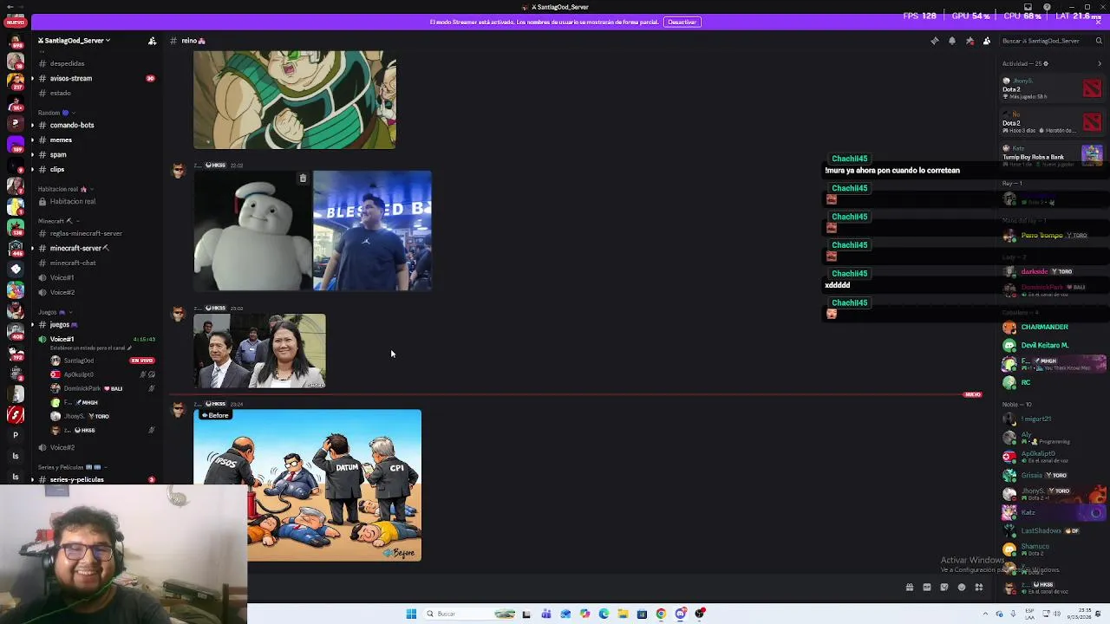
Task: Open the apps launcher icon in message bar
Action: [x=978, y=588]
